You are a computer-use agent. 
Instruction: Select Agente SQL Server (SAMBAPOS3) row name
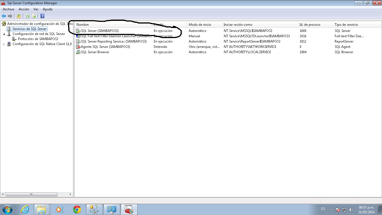click(106, 47)
